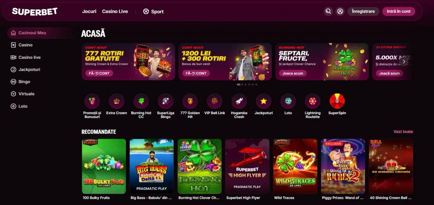Open the Lightning Roulette chip icon
This screenshot has width=434, height=205.
click(313, 101)
